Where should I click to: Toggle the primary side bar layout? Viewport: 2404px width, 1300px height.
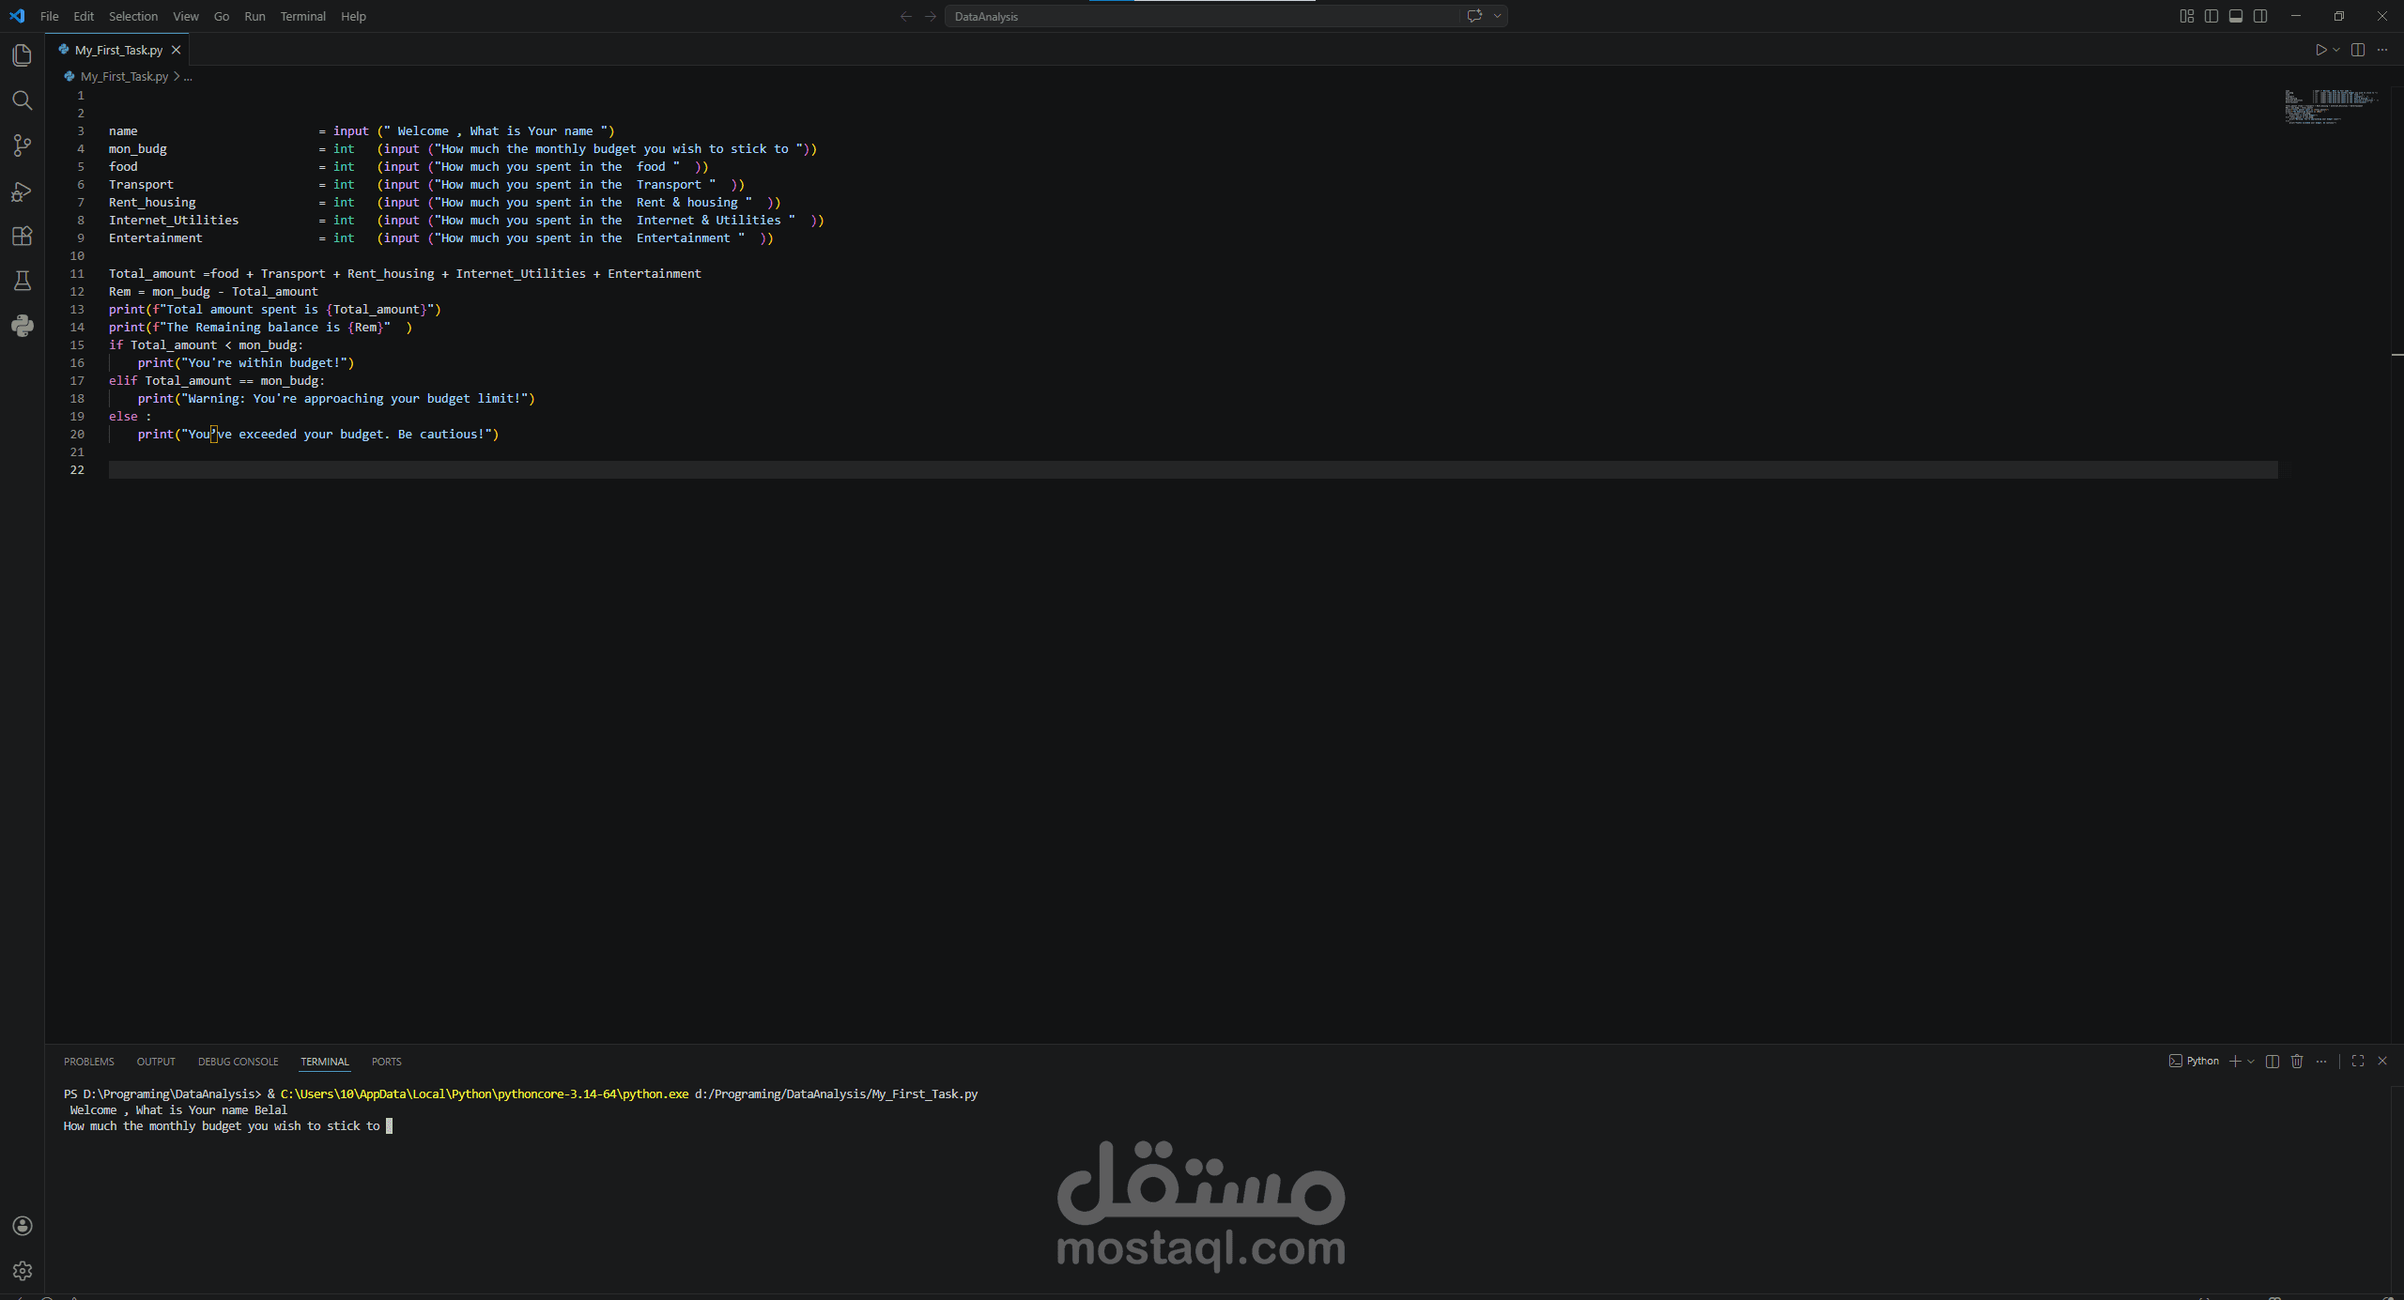(x=2211, y=16)
